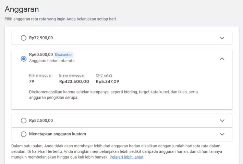This screenshot has height=164, width=243.
Task: Click the Rp72.900,00 amount text
Action: (41, 38)
